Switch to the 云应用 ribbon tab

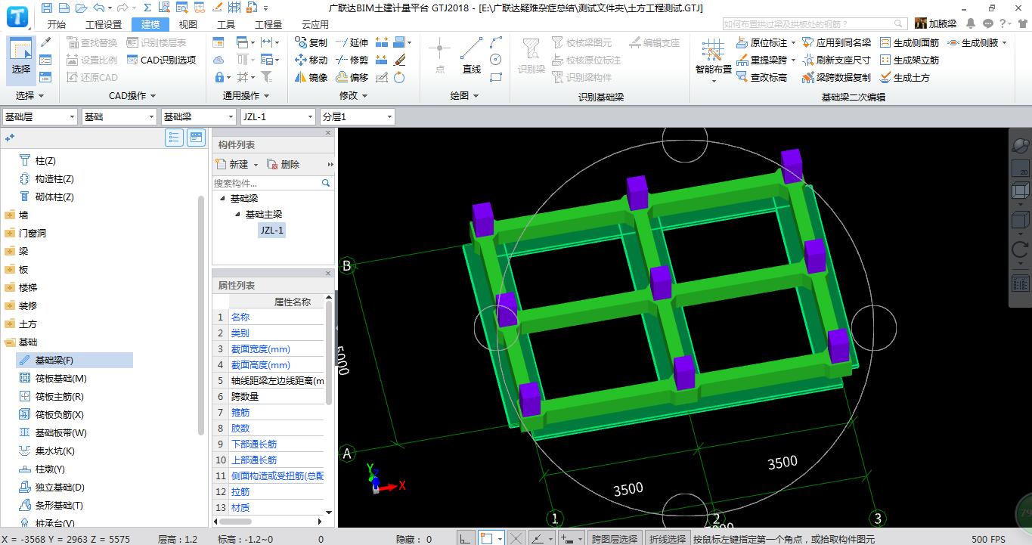315,24
